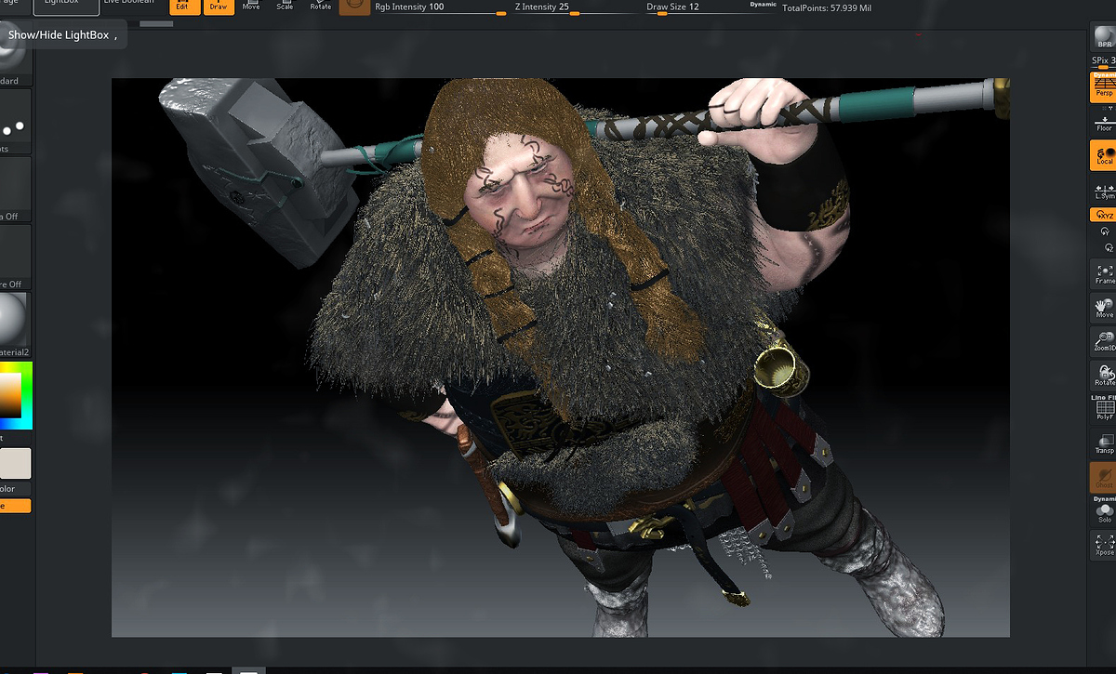Toggle Solo mode button
Viewport: 1116px width, 674px height.
[x=1104, y=510]
